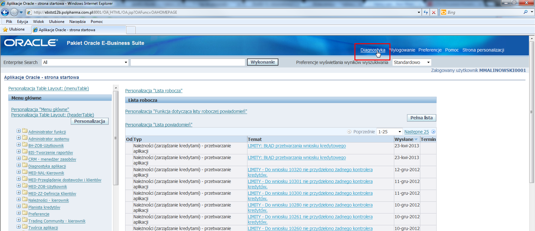Click the Diagnostyka link in header
Image resolution: width=535 pixels, height=231 pixels.
[373, 50]
